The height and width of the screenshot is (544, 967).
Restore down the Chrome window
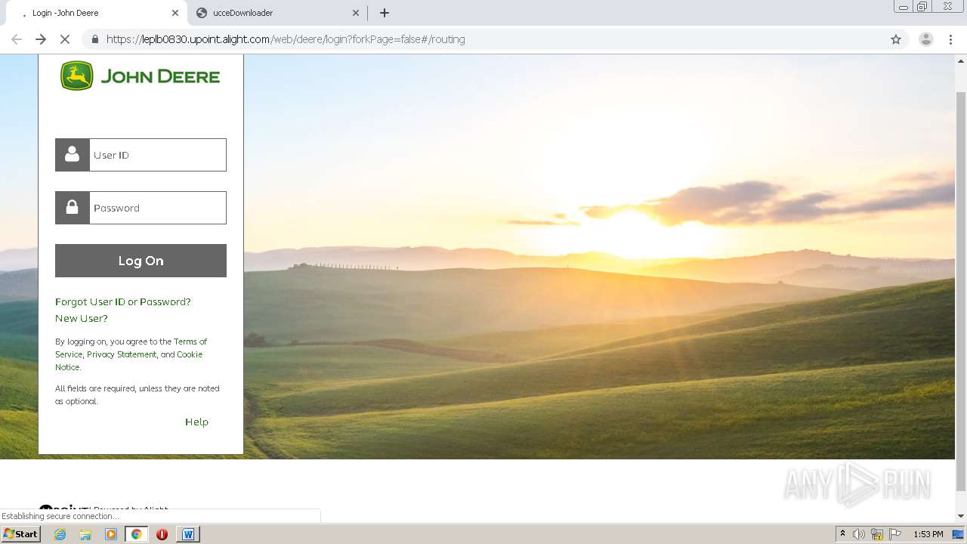922,7
